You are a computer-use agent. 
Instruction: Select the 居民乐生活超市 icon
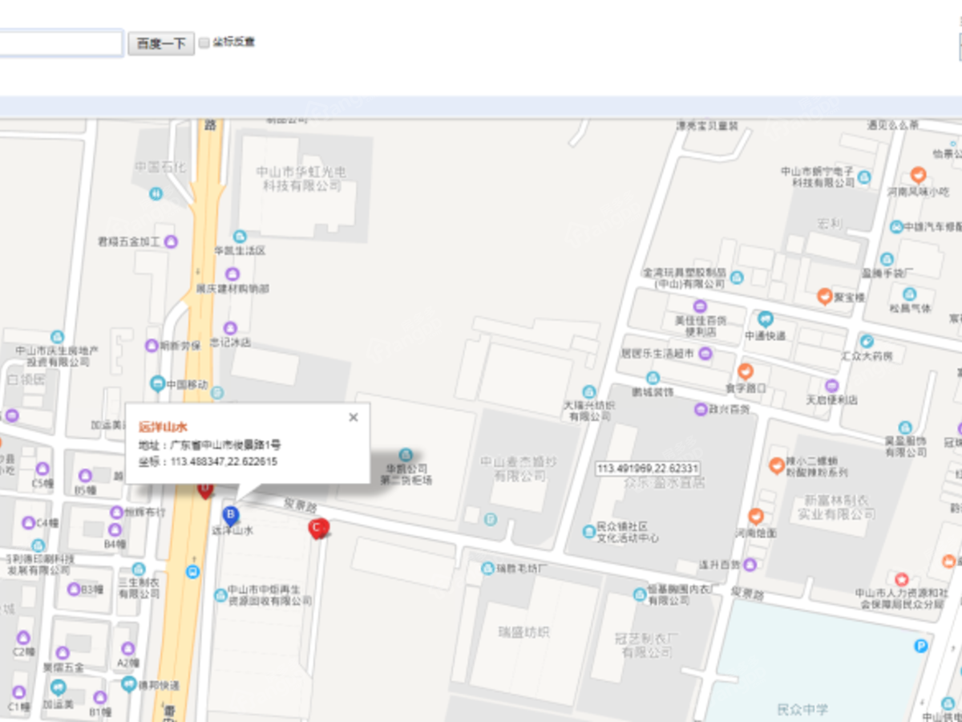coord(705,353)
